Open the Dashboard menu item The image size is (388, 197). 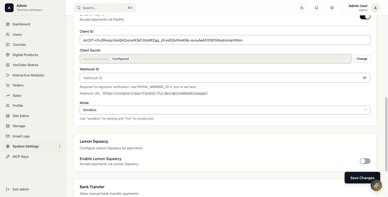(33, 24)
